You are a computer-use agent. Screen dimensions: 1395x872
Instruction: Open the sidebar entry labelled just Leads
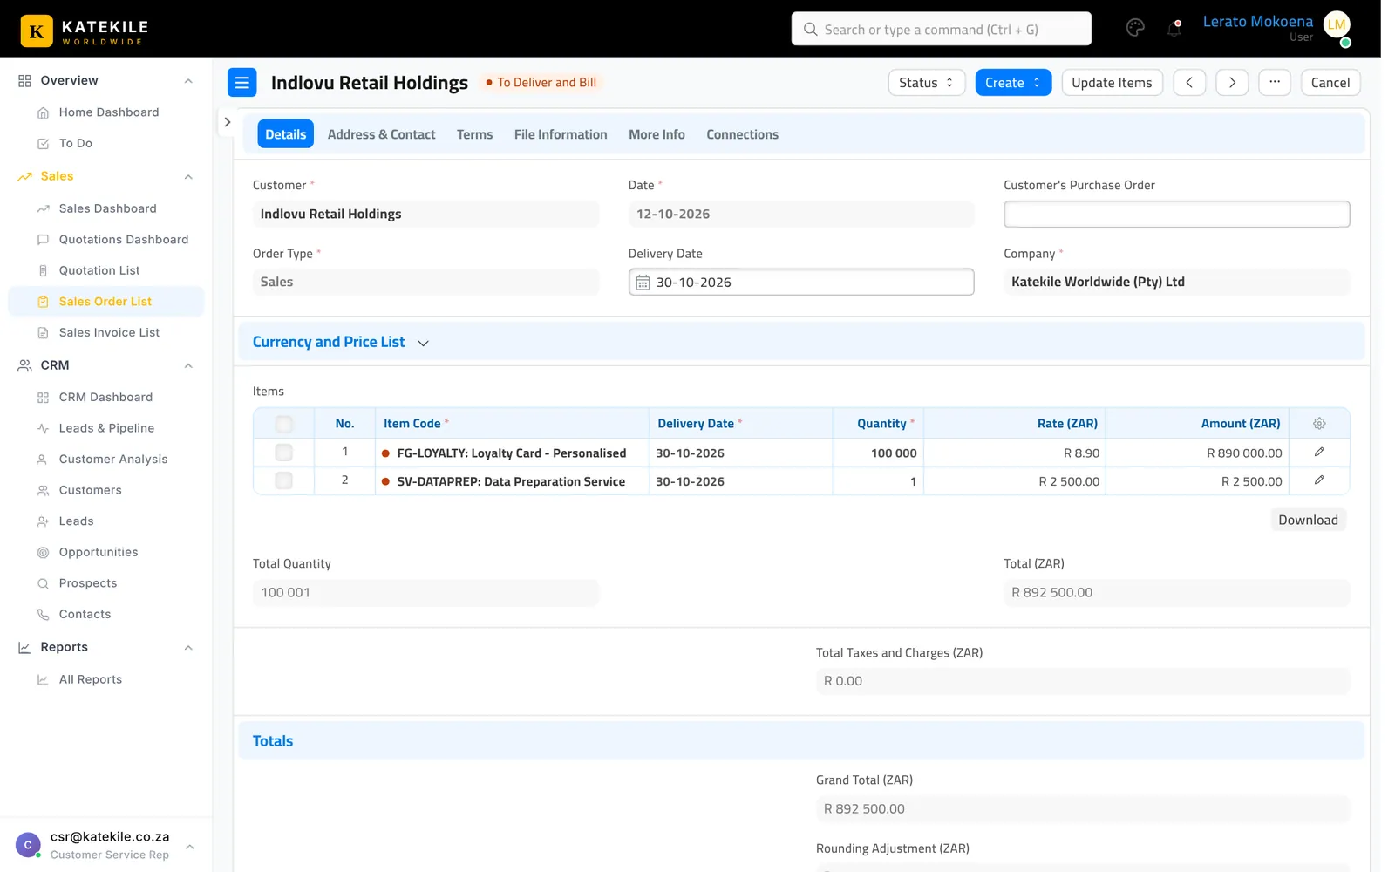(76, 521)
